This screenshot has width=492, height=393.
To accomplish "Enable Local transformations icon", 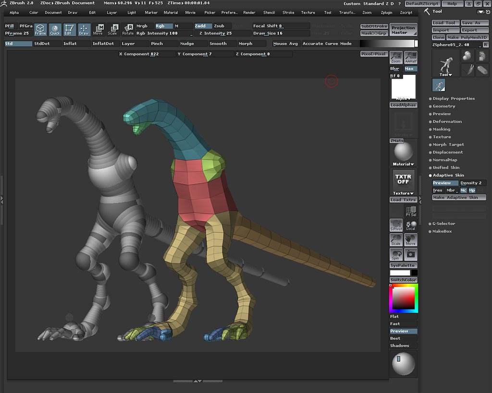I will pos(411,226).
